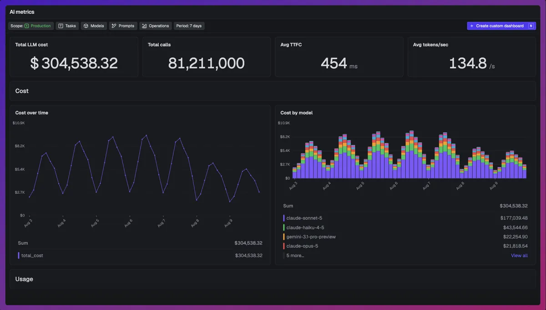Open the Operations filter
This screenshot has height=310, width=546.
point(156,26)
